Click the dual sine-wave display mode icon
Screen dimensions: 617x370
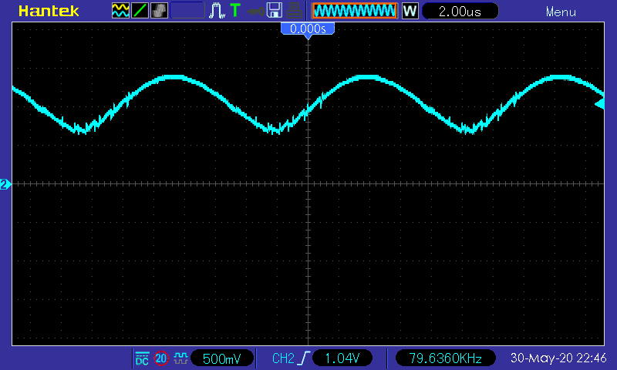coord(120,11)
